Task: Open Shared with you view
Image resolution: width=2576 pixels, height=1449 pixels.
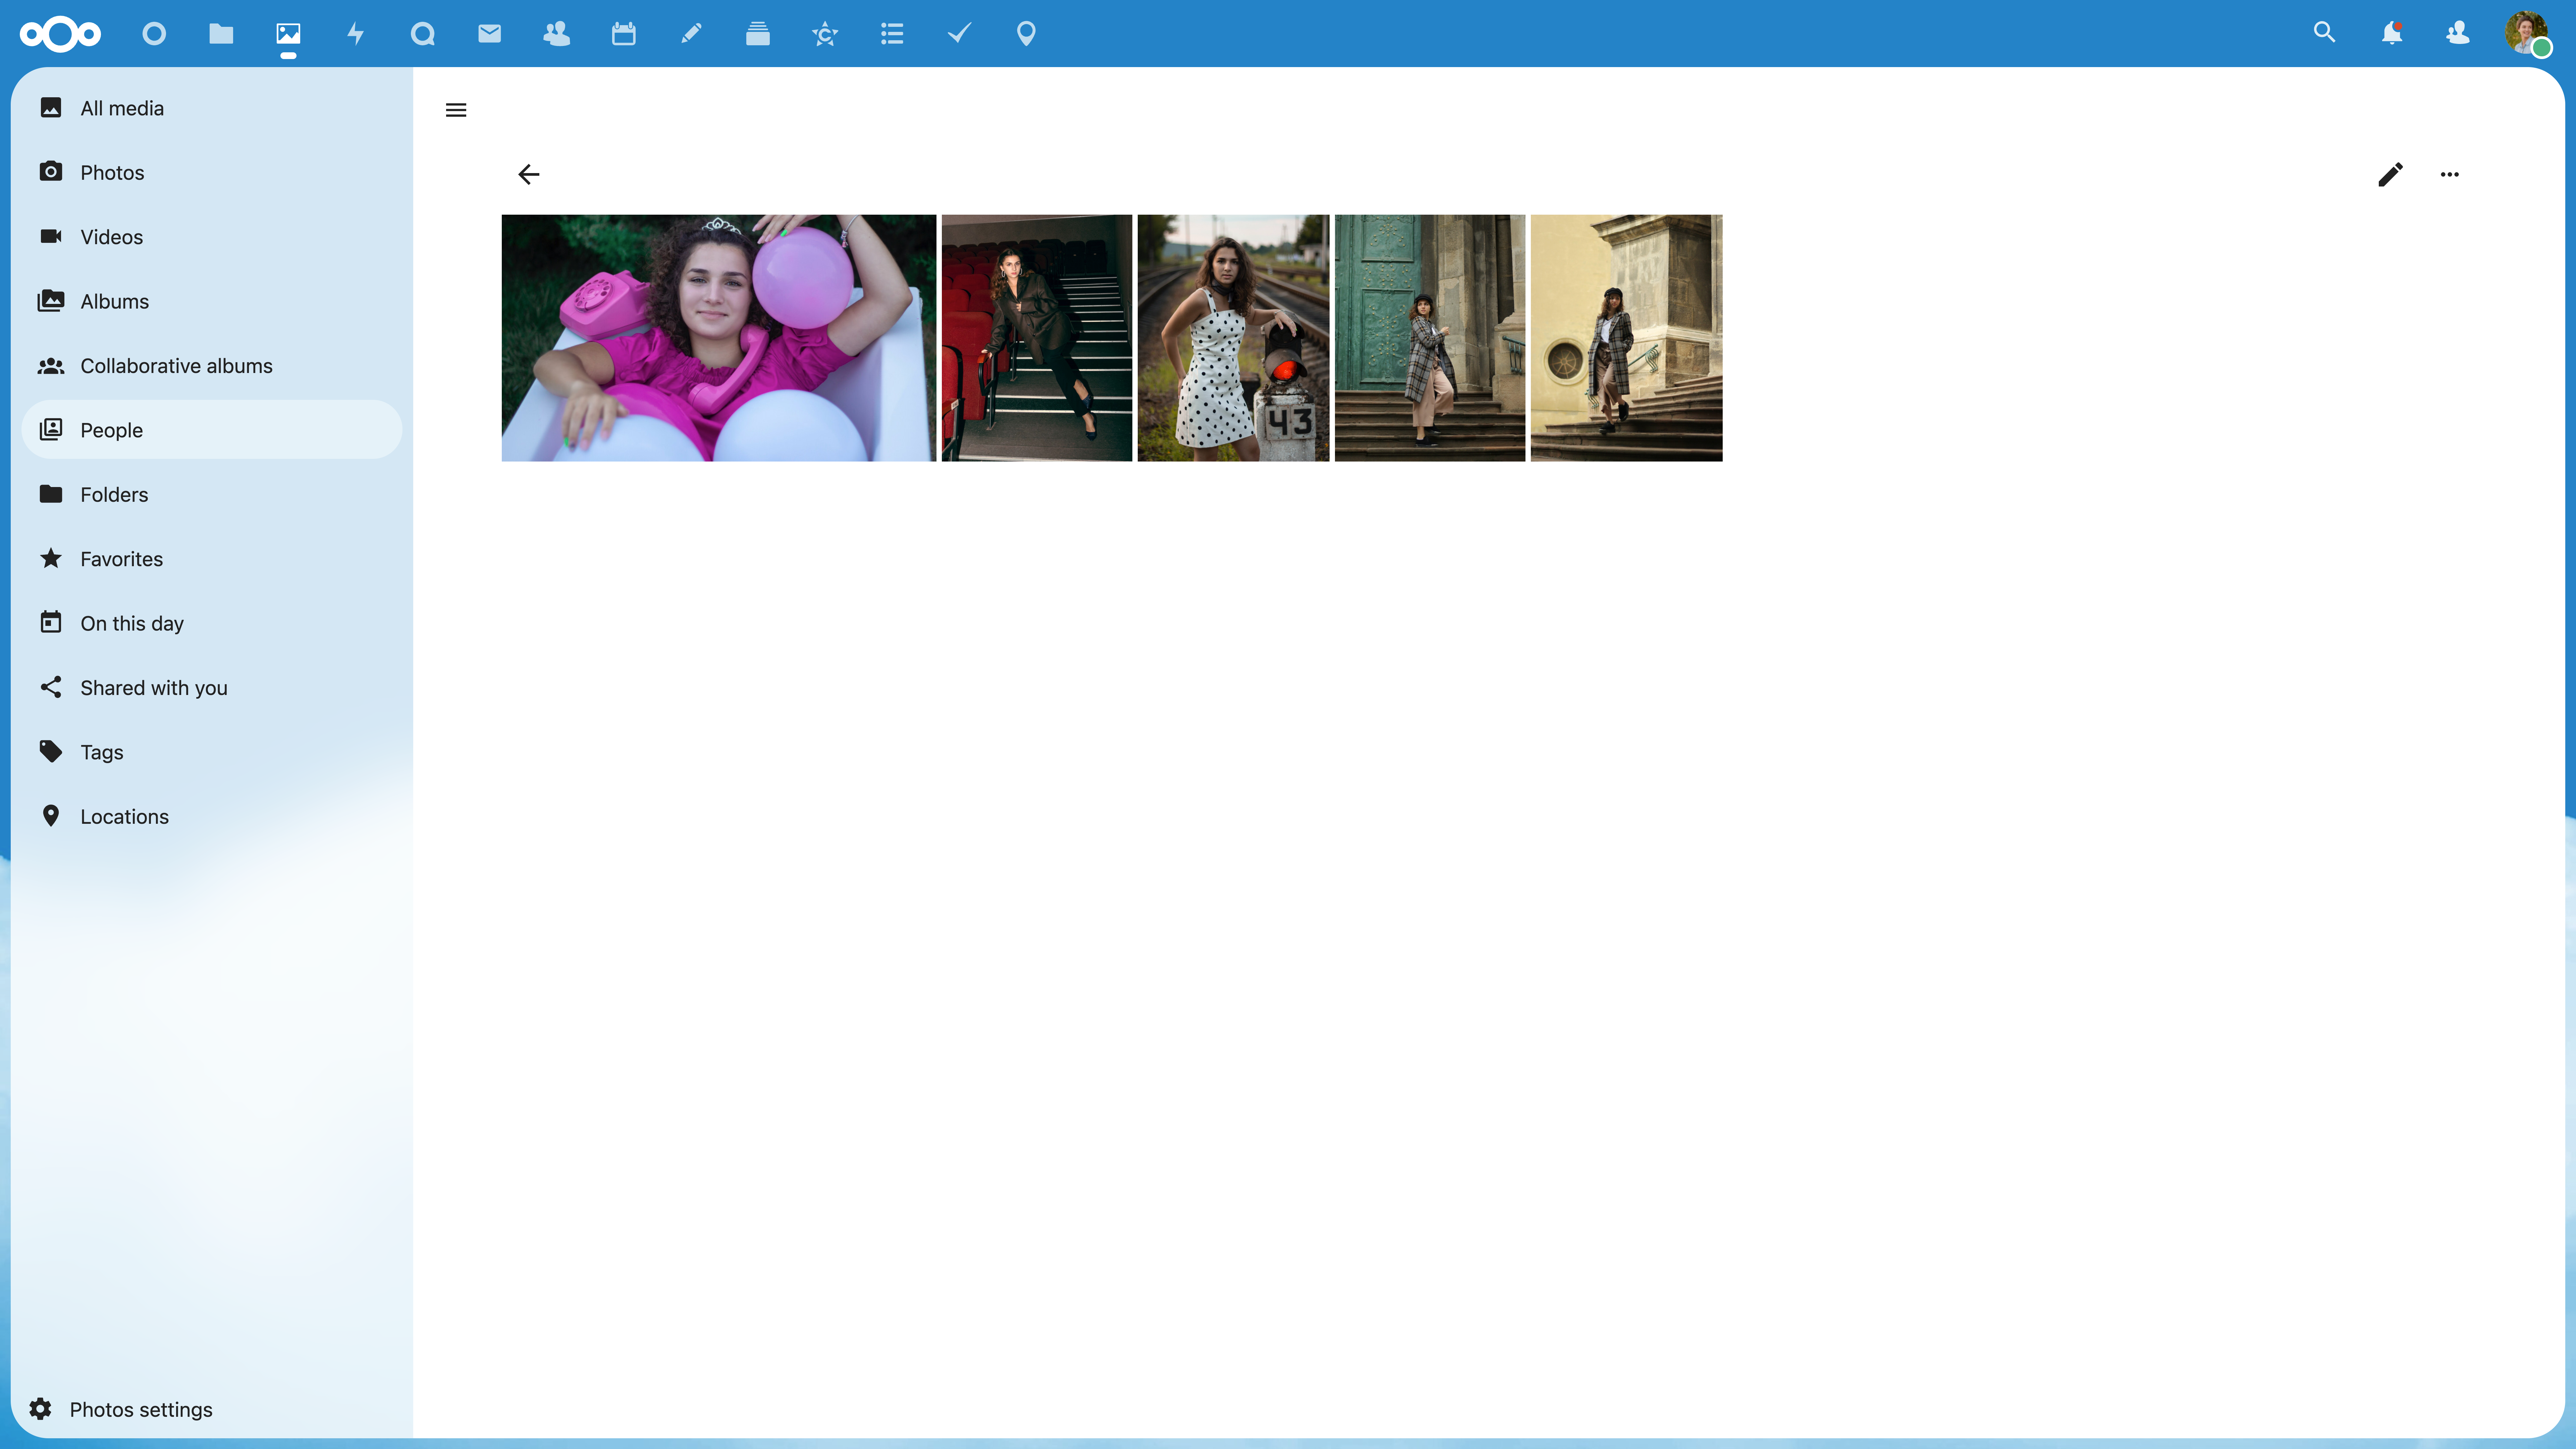Action: (x=212, y=688)
